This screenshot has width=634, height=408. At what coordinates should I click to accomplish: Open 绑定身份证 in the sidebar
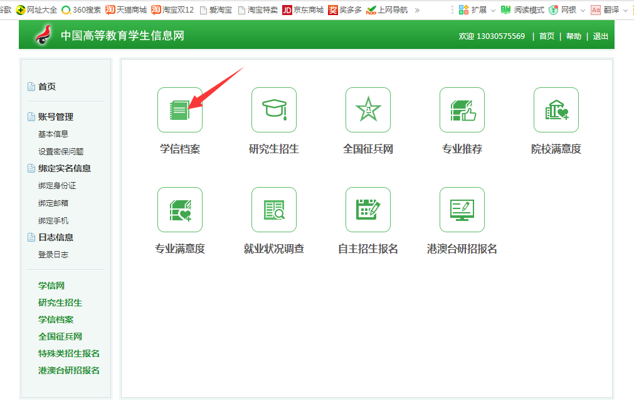coord(57,186)
